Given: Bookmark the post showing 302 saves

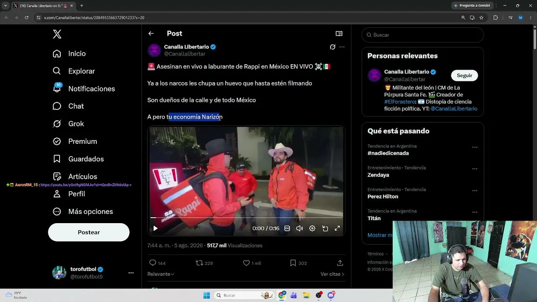Looking at the screenshot, I should coord(293,263).
